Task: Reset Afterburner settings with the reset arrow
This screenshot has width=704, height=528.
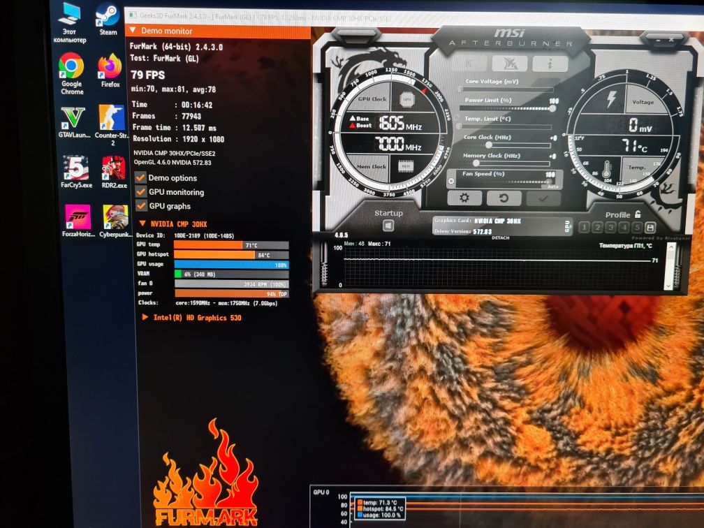Action: pos(504,198)
